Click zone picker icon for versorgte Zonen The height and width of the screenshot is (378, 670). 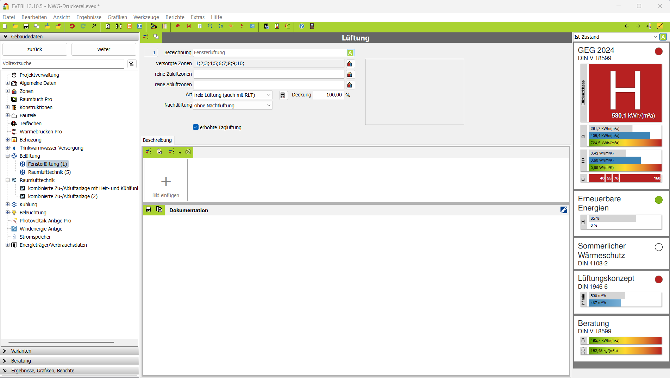[x=350, y=64]
